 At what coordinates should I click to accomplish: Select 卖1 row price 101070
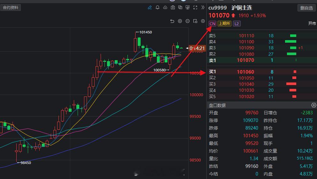[x=245, y=60]
